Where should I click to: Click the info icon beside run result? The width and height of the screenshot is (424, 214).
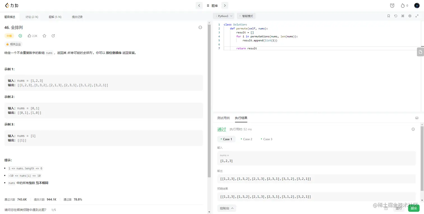click(413, 129)
